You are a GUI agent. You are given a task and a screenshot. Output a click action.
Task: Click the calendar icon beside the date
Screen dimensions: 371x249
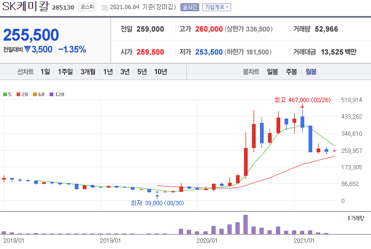pos(105,8)
